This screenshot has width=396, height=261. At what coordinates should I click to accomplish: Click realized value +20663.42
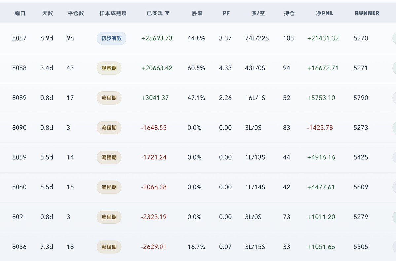click(157, 68)
